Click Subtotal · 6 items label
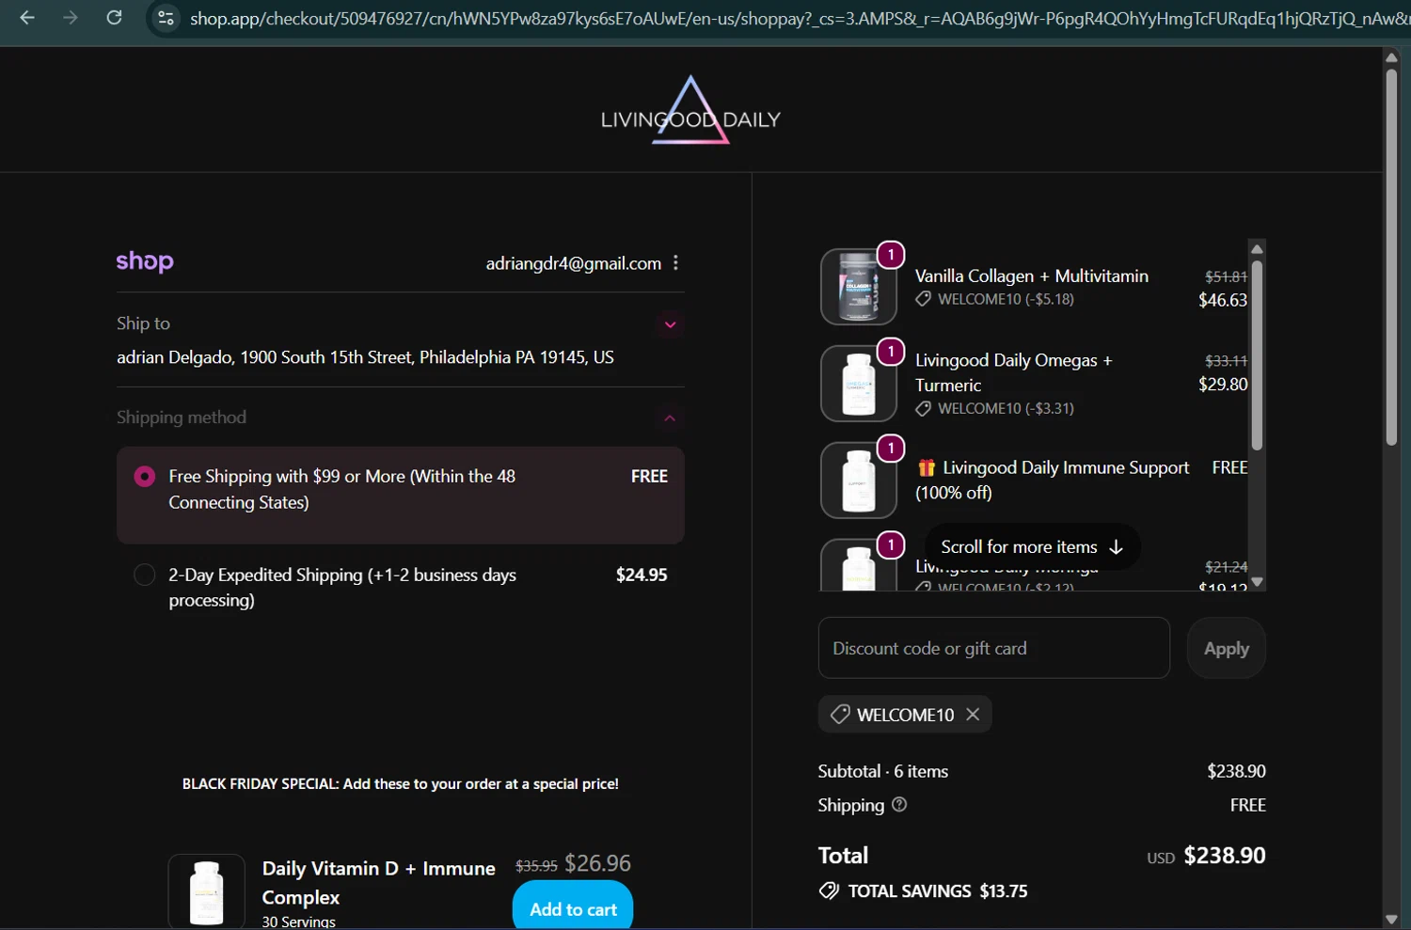 point(882,771)
